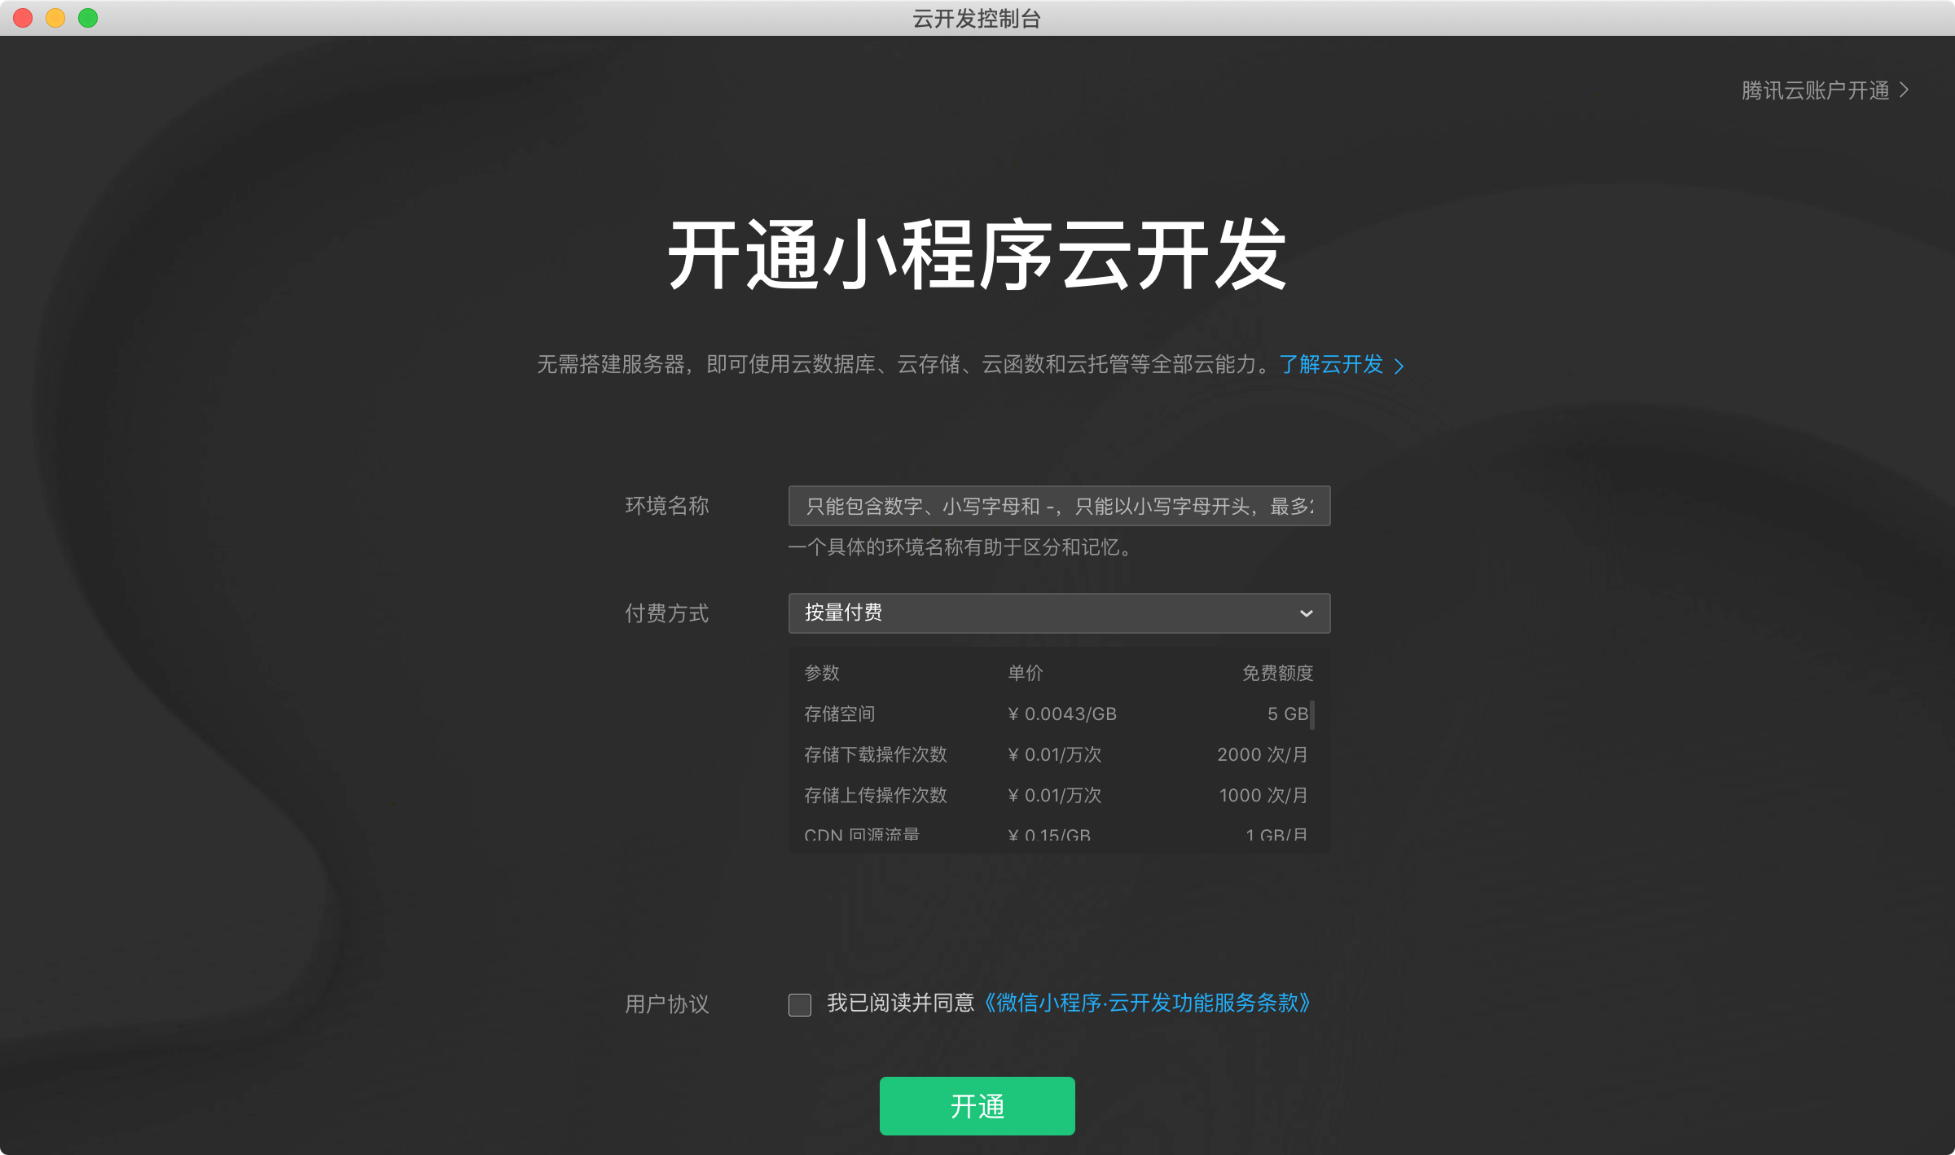Click the green fullscreen window button

tap(88, 18)
